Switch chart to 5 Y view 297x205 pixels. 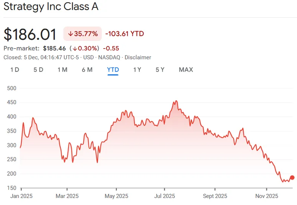point(160,70)
